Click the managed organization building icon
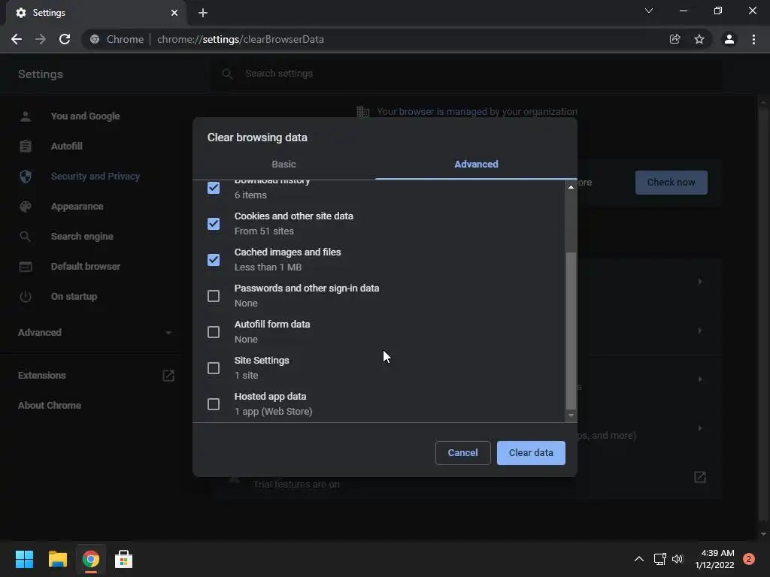Viewport: 770px width, 577px height. pos(363,112)
